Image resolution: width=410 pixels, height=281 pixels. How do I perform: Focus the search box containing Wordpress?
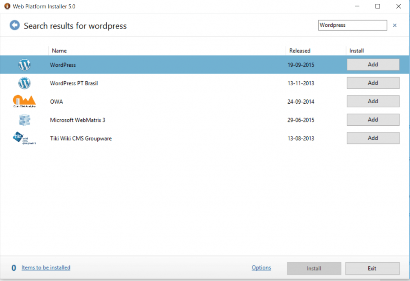[x=352, y=25]
